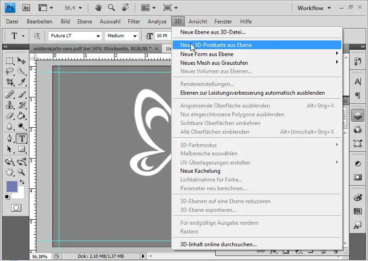Select the History Brush tool
Screen dimensions: 368x261
pos(21,105)
